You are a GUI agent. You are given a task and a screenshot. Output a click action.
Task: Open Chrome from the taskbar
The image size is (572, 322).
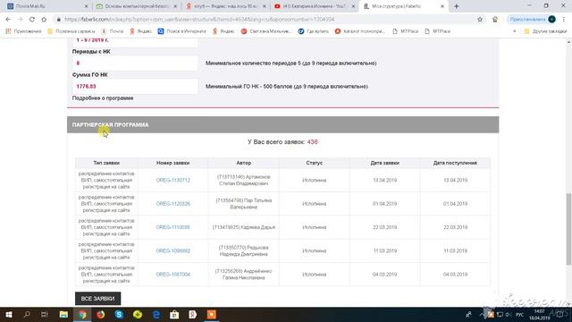82,314
